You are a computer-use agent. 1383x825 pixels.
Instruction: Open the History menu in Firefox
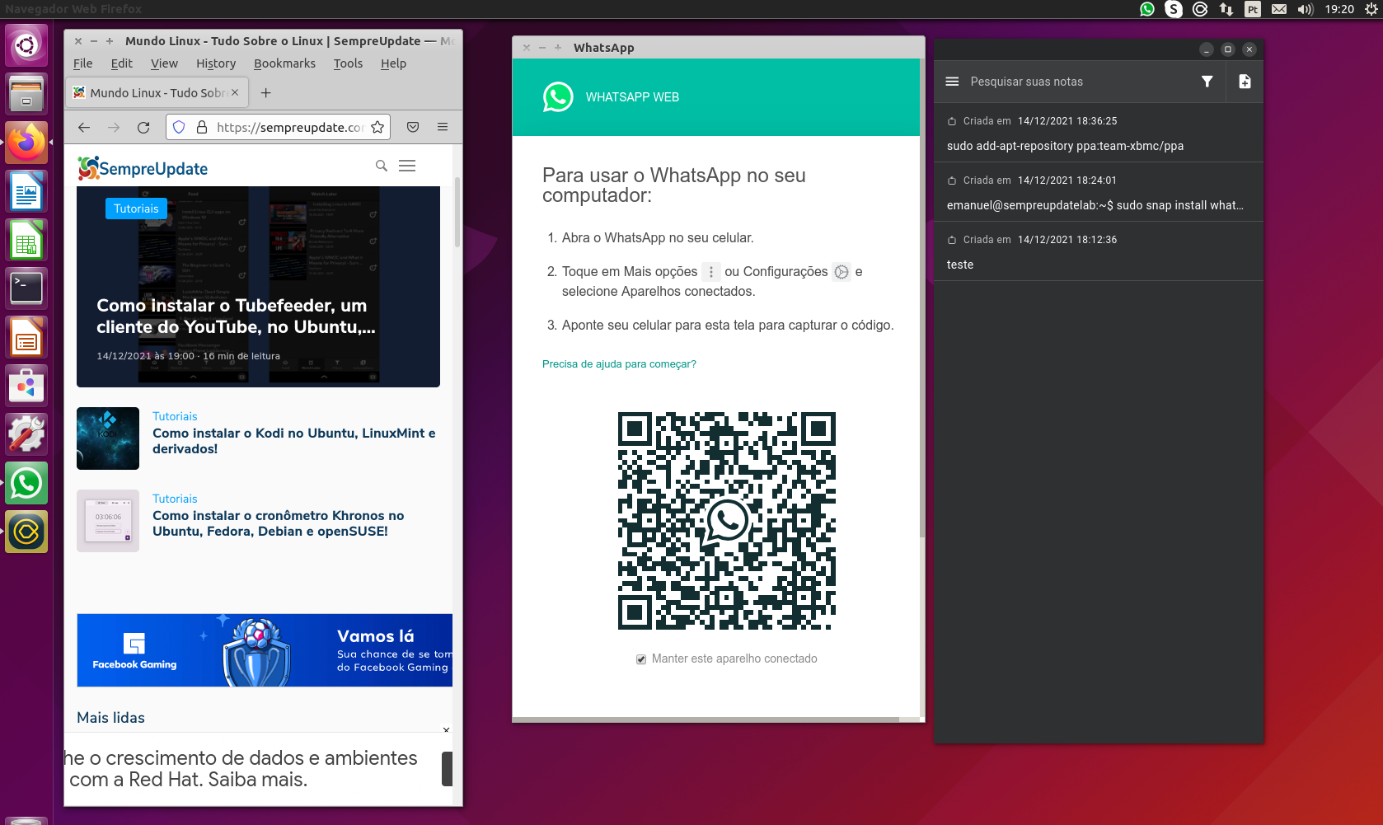coord(216,63)
